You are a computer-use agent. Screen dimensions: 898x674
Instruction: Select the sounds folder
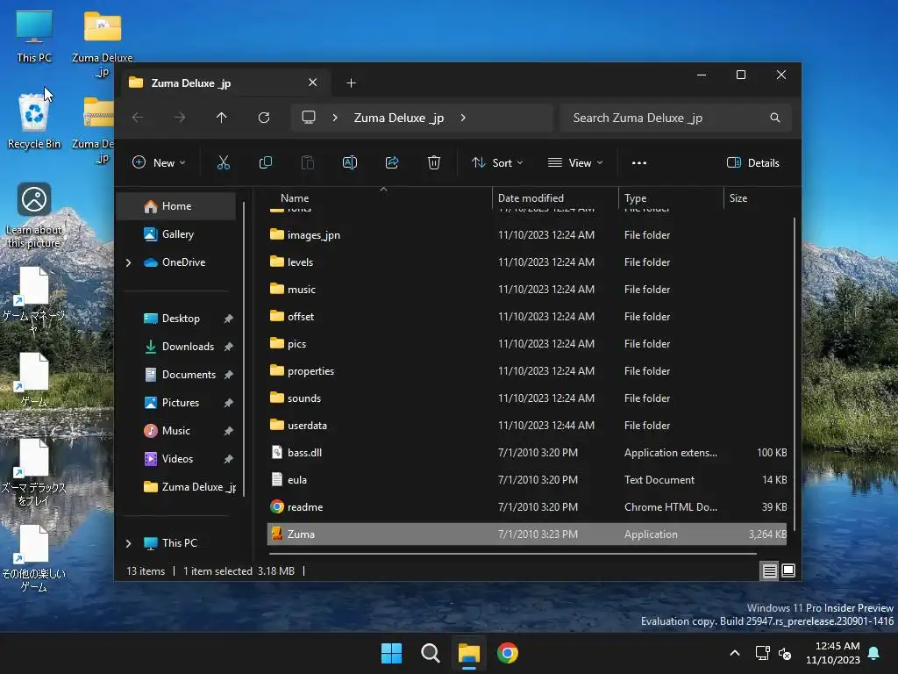coord(527,398)
